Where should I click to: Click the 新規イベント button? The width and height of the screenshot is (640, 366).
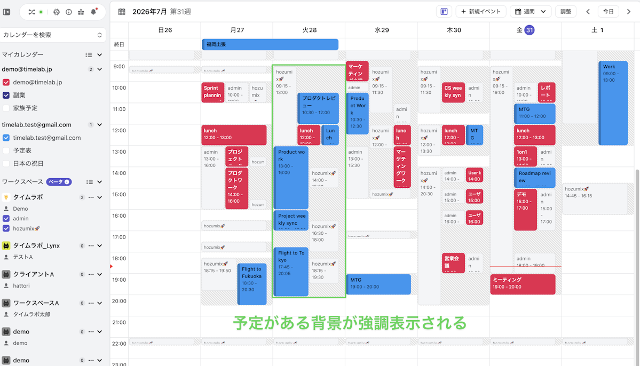pyautogui.click(x=481, y=11)
